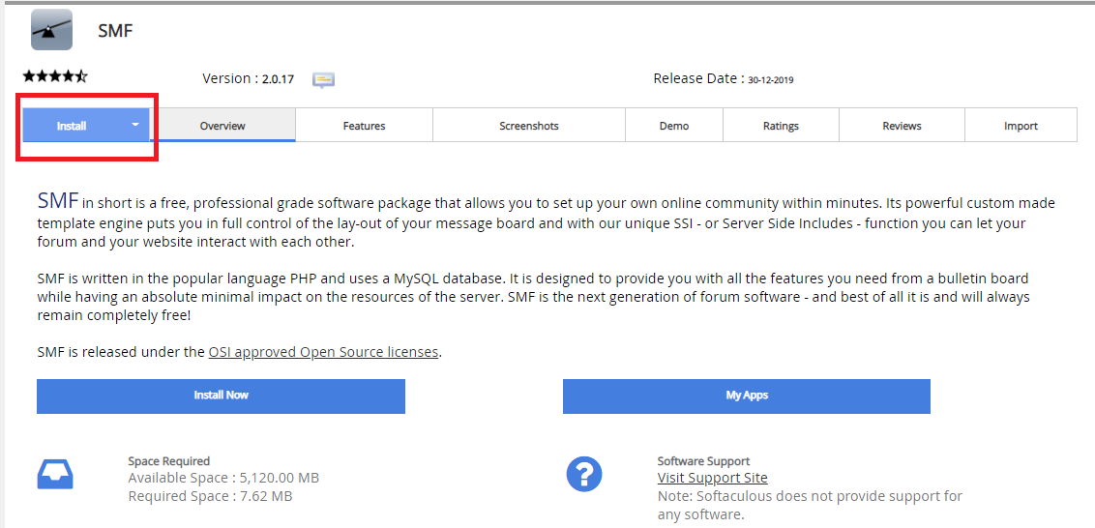Viewport: 1095px width, 528px height.
Task: Follow the Visit Support Site link
Action: point(712,479)
